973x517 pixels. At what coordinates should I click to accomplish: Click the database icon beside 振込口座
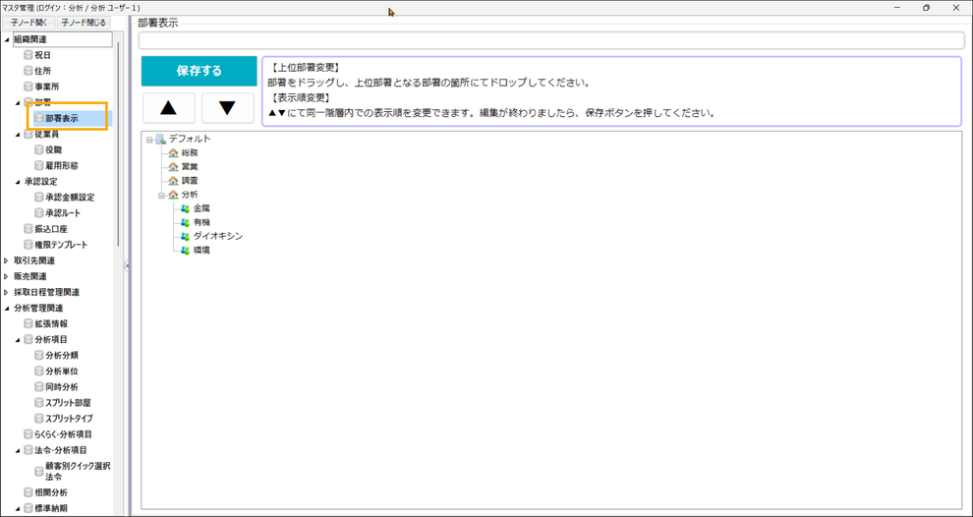pyautogui.click(x=28, y=229)
